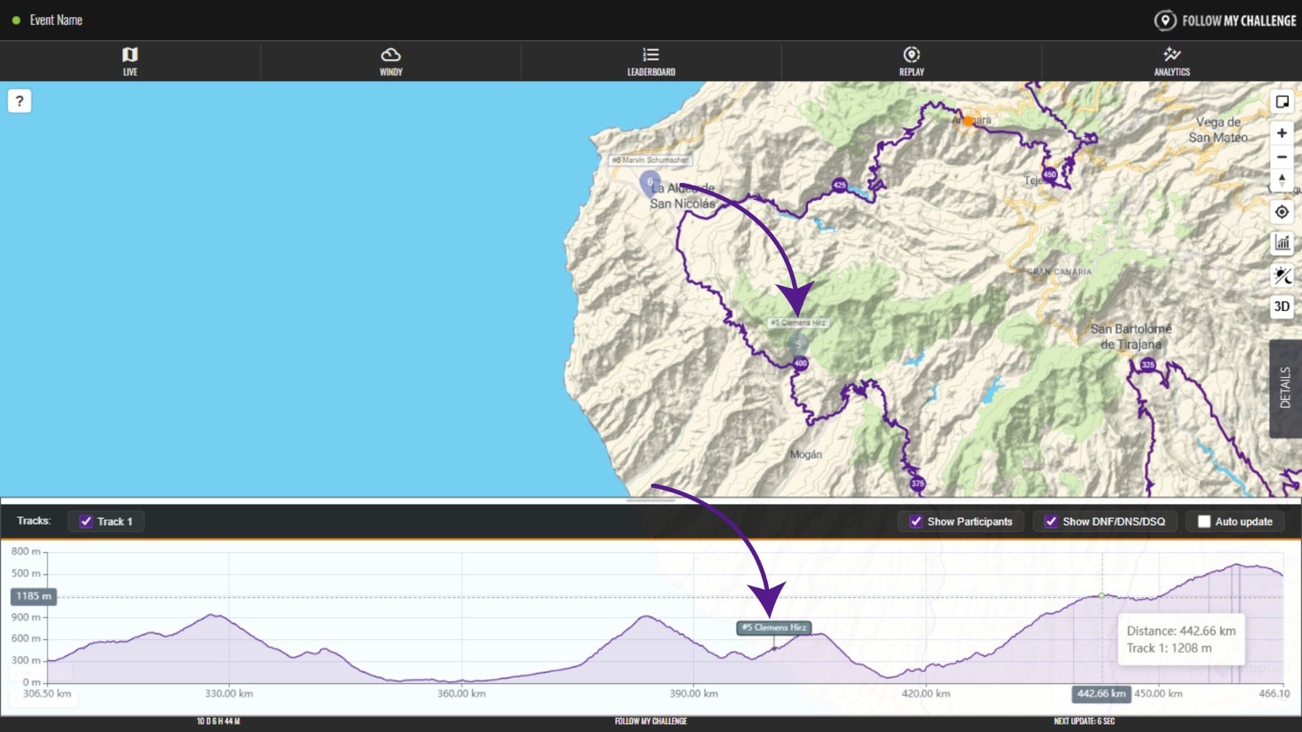Expand the DETAILS side panel

point(1285,388)
